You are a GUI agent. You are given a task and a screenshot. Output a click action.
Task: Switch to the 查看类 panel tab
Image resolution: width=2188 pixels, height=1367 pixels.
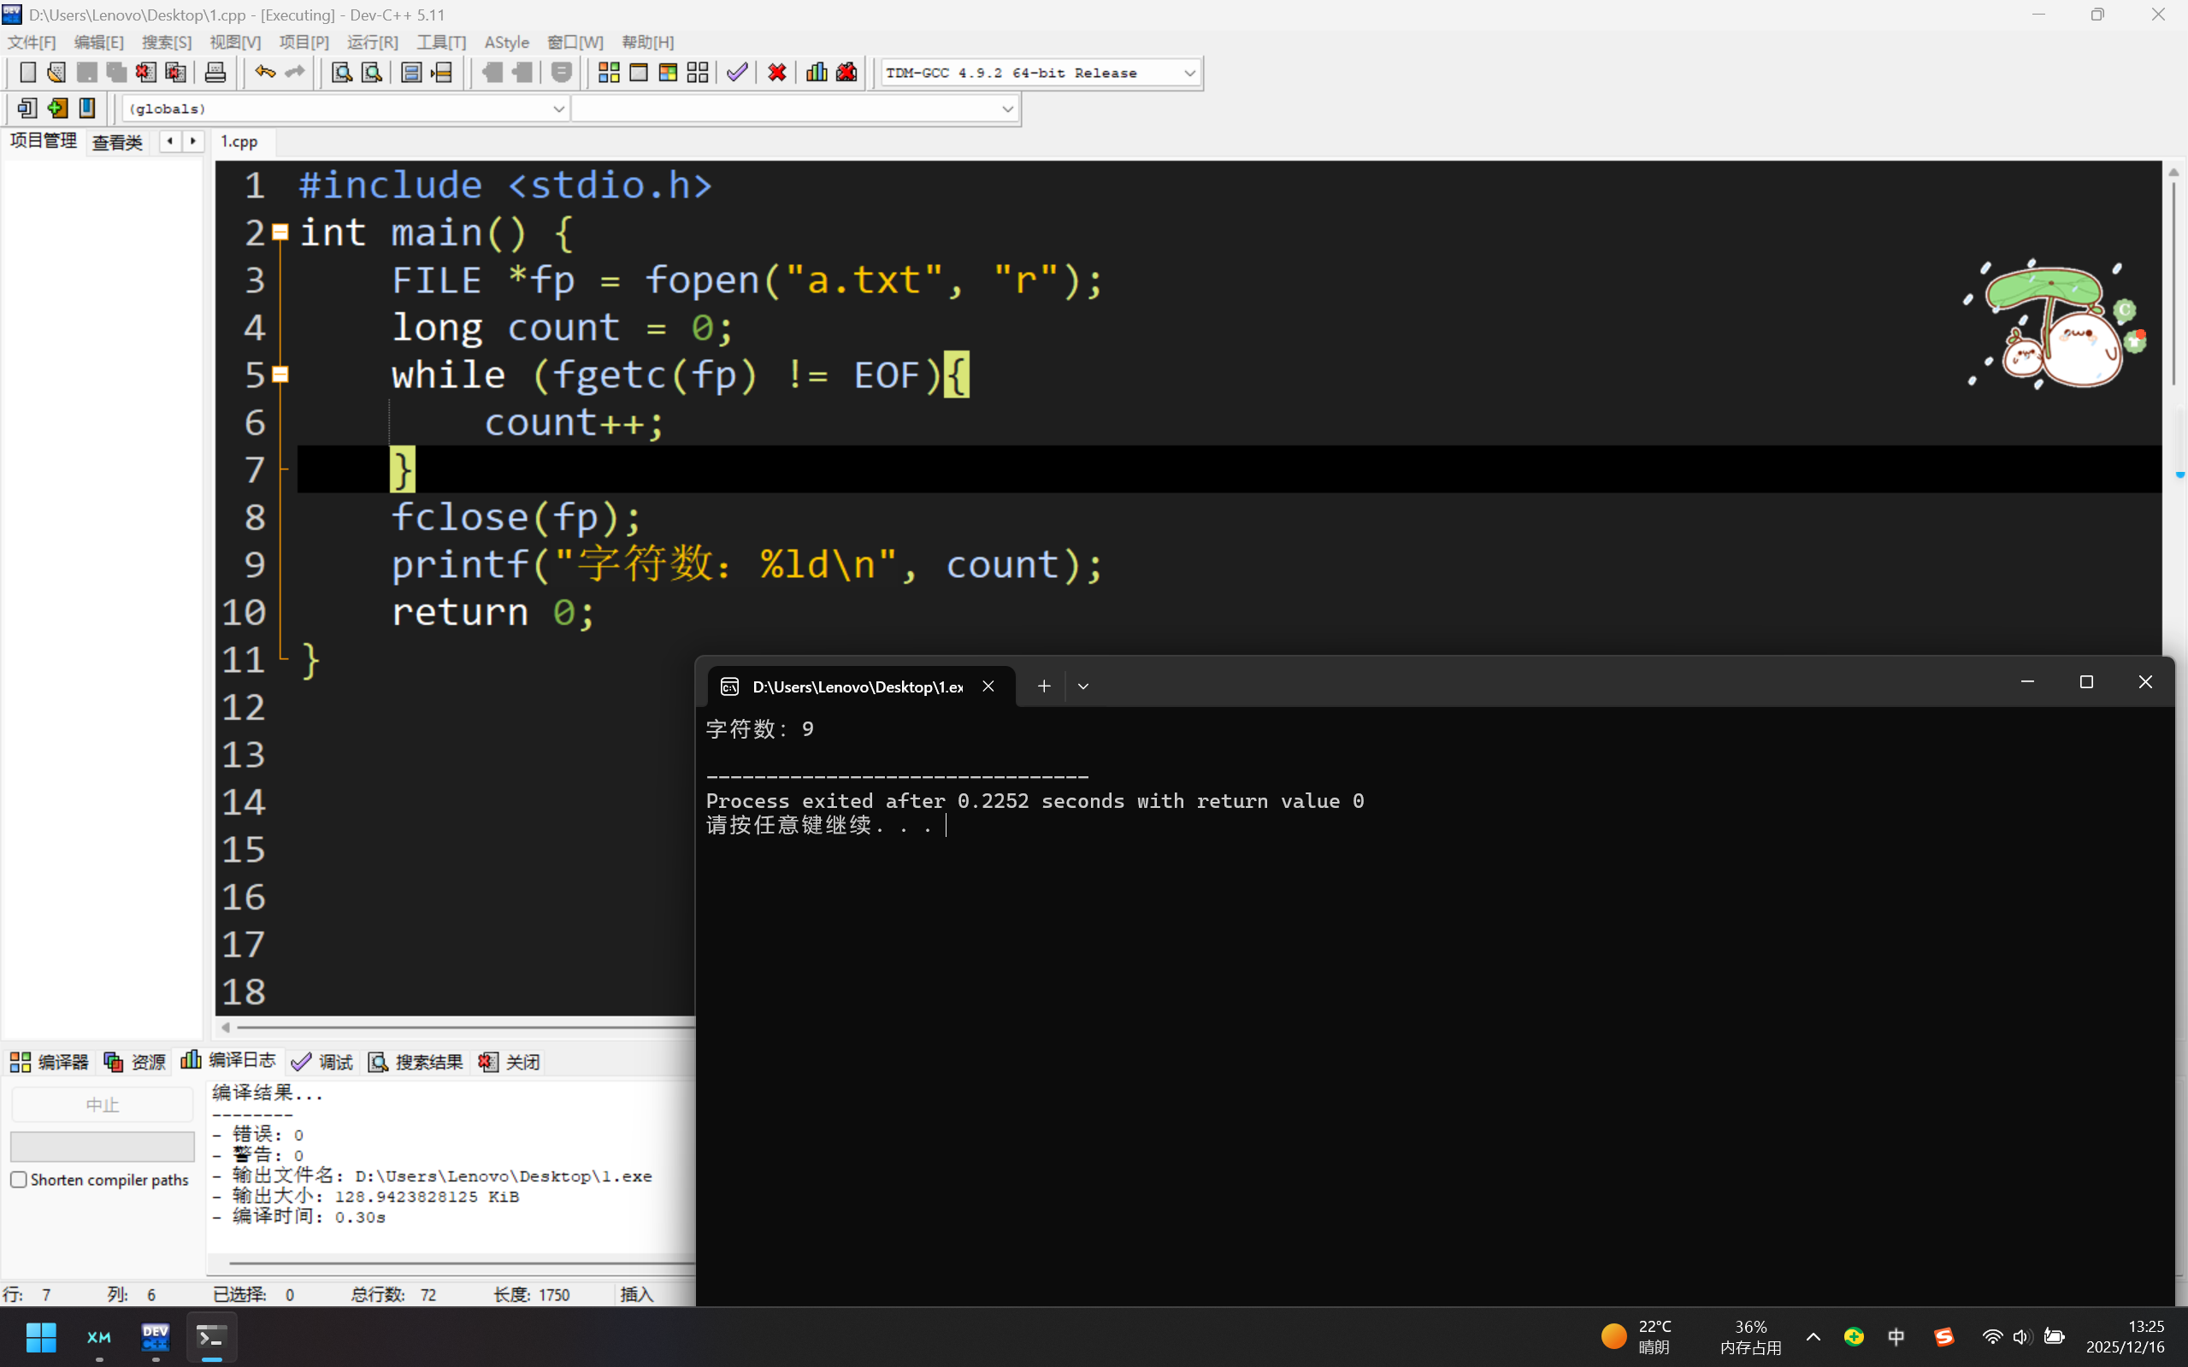pos(116,142)
